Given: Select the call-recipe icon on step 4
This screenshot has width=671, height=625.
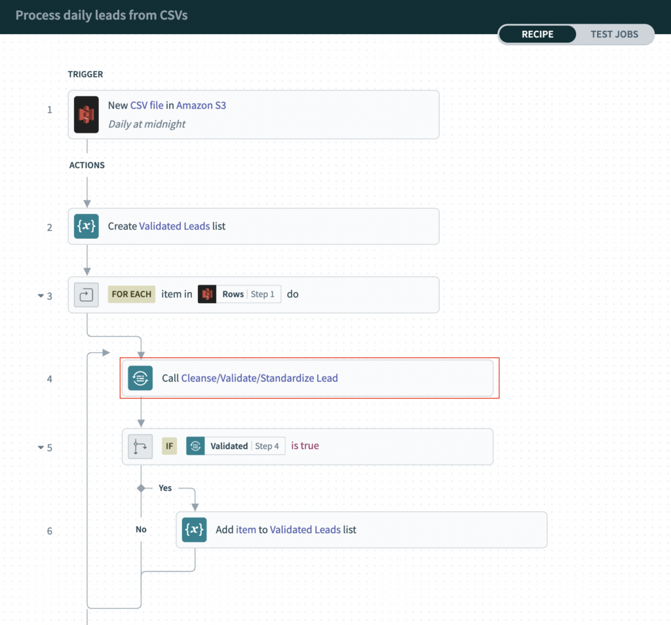Looking at the screenshot, I should coord(140,378).
